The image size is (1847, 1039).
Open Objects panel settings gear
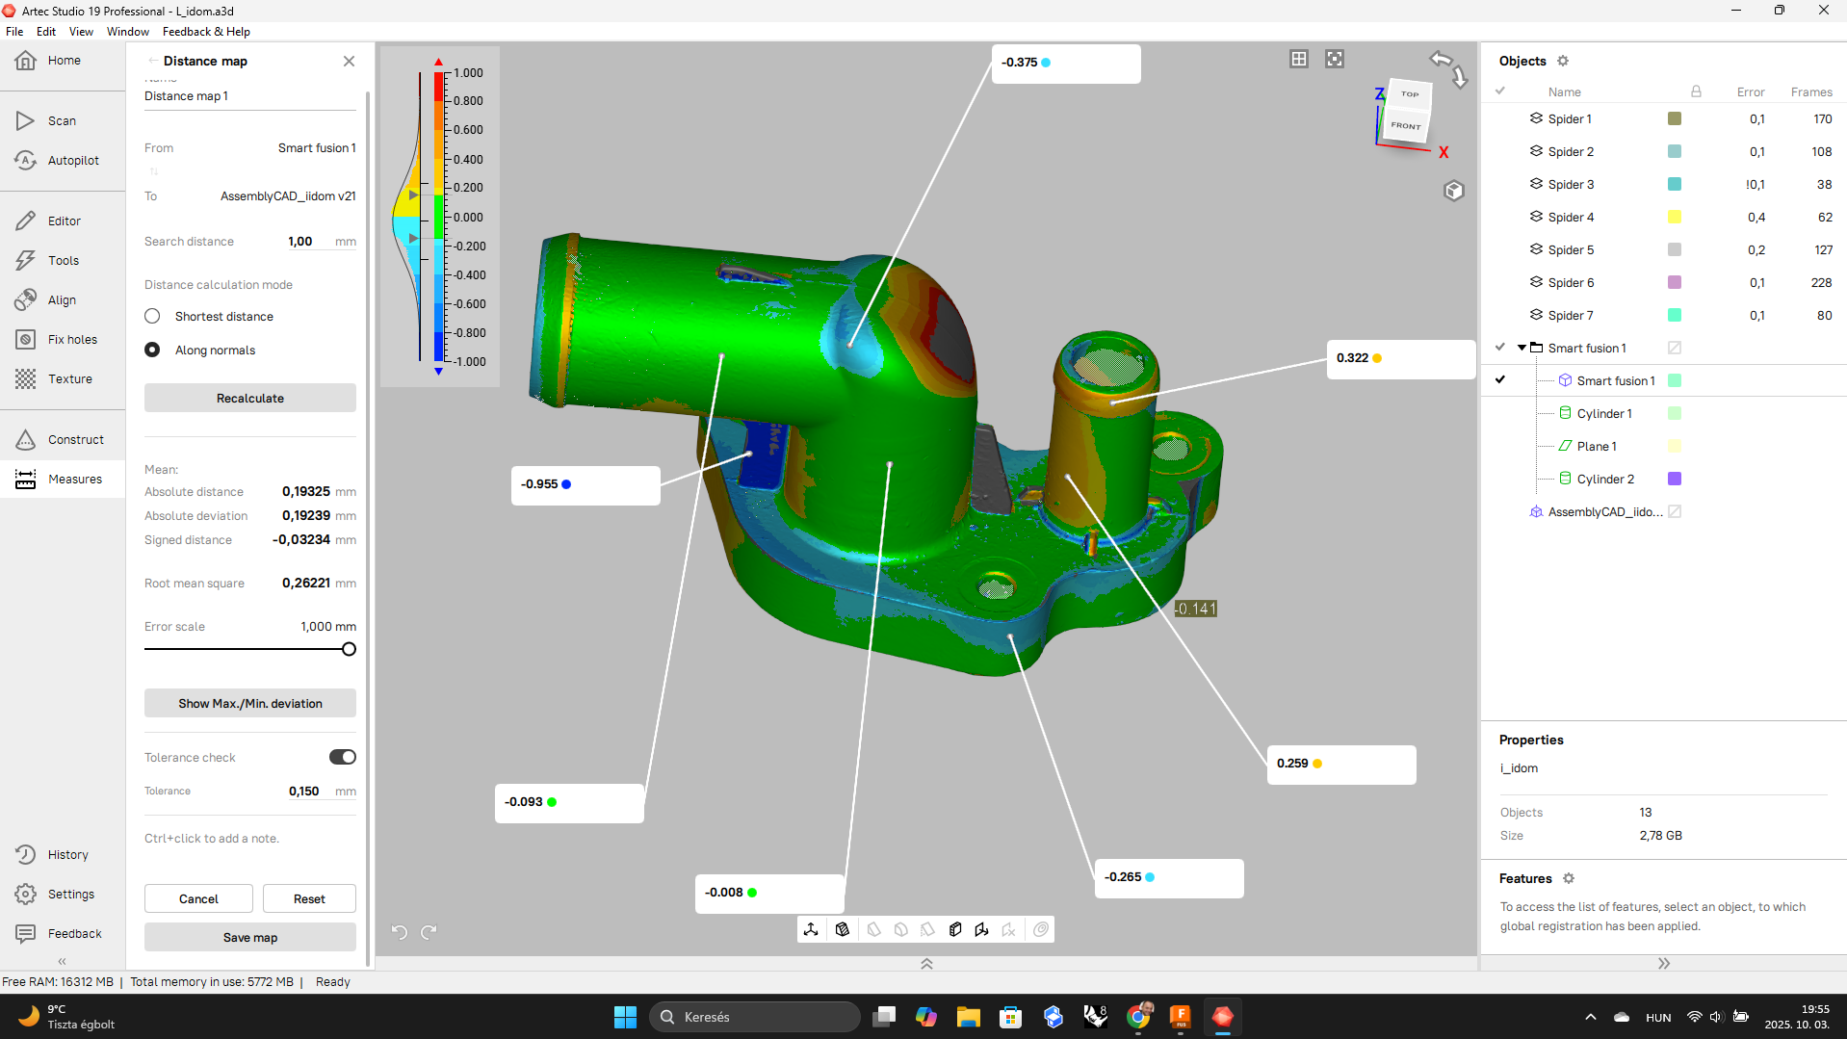[x=1563, y=61]
